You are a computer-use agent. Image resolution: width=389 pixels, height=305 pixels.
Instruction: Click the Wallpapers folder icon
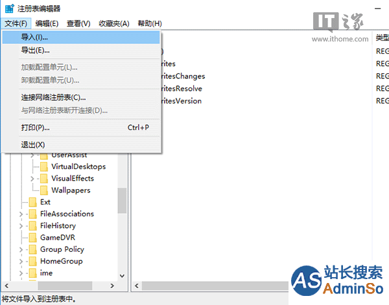44,190
